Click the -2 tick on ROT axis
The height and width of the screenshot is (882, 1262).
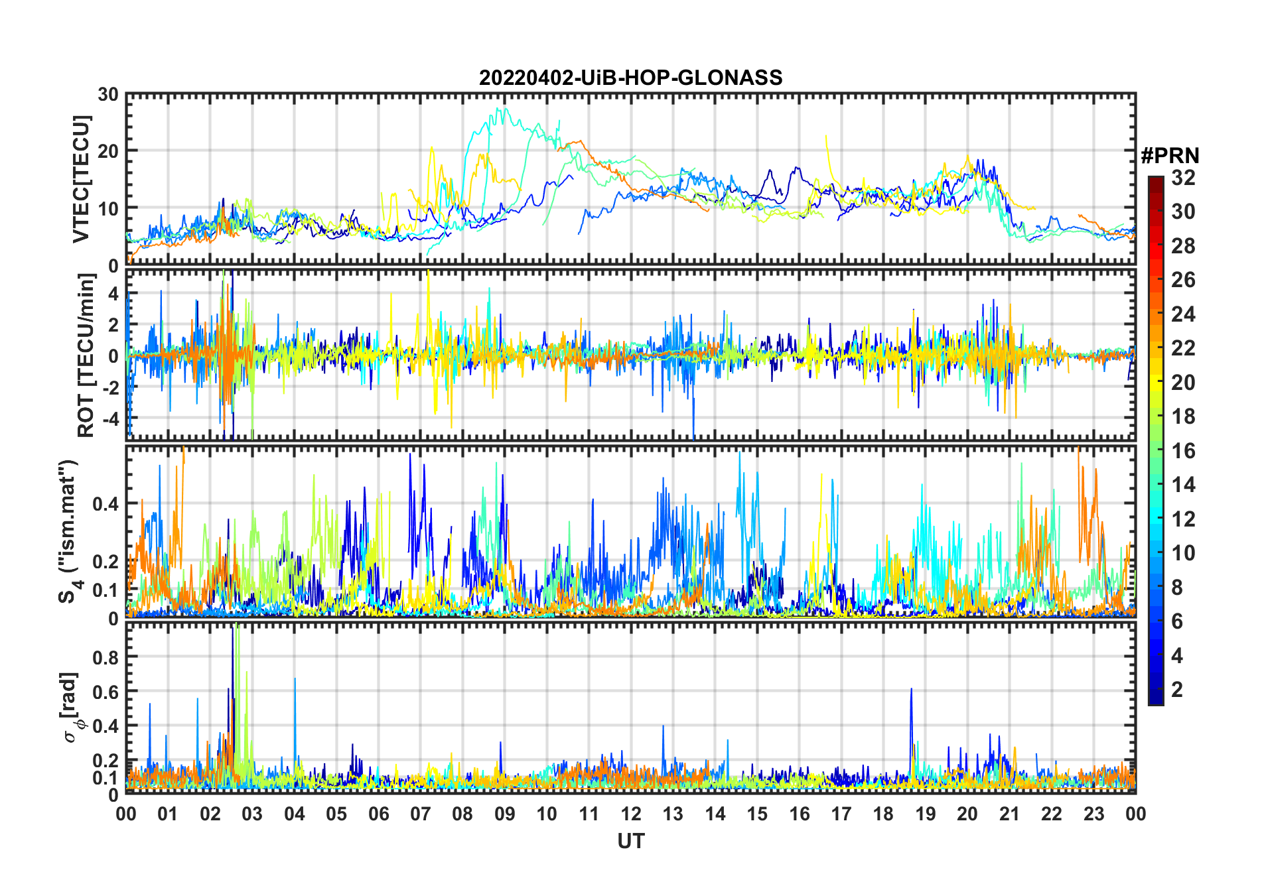tap(109, 387)
